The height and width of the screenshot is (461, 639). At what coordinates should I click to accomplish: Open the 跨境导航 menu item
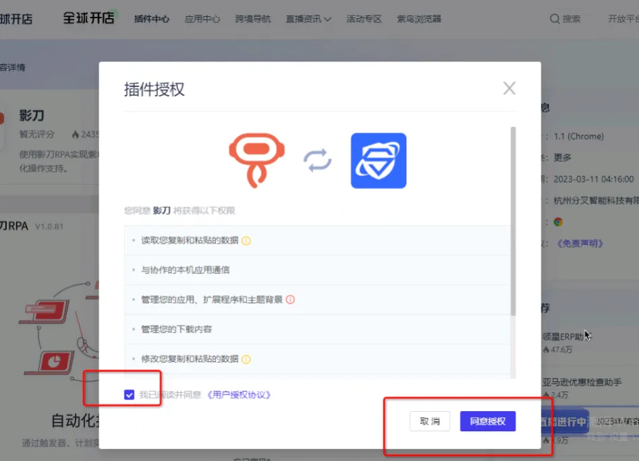[x=252, y=19]
